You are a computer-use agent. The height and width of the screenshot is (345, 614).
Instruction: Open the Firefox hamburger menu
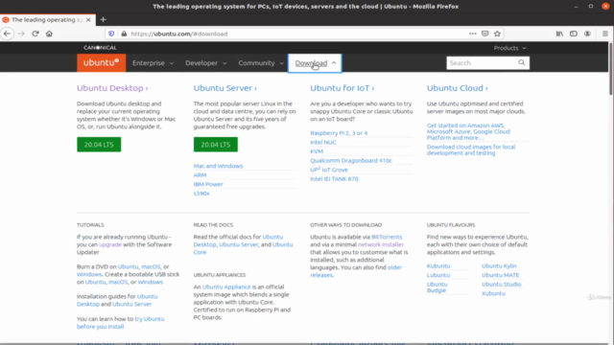point(605,34)
